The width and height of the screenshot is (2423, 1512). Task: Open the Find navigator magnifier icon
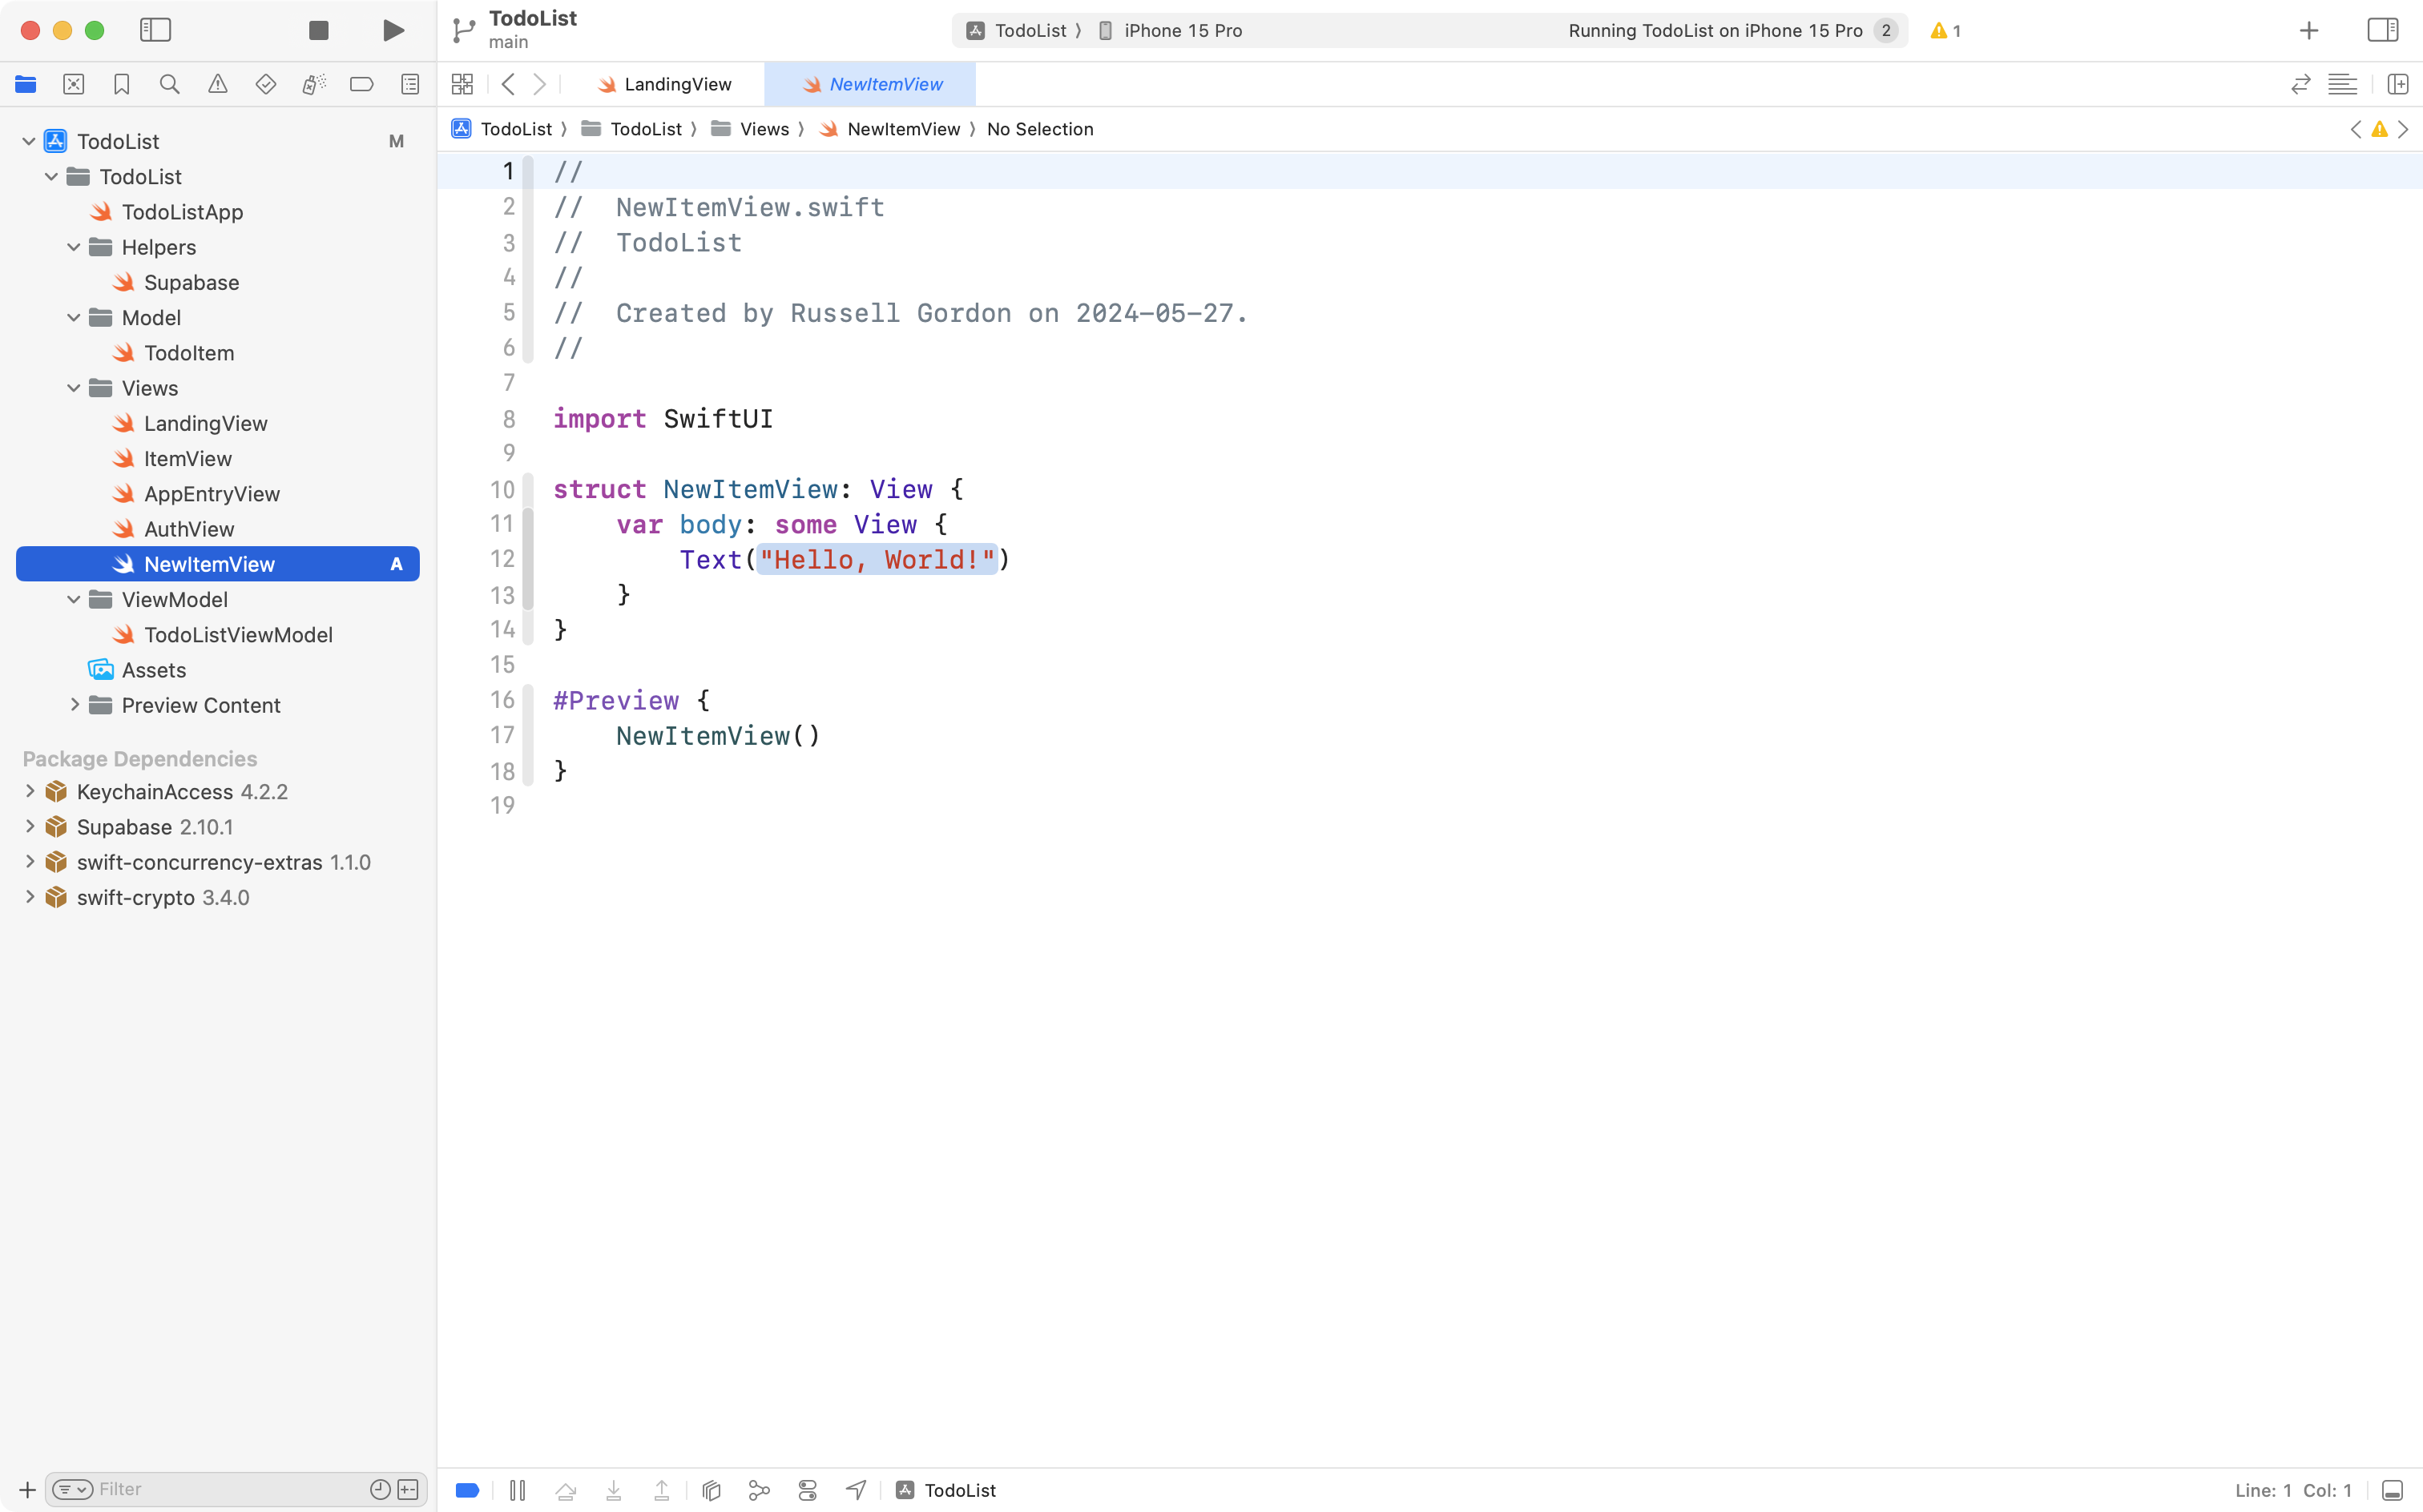pos(169,84)
